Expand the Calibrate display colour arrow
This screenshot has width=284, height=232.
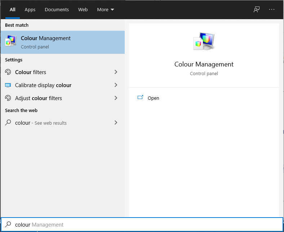116,85
